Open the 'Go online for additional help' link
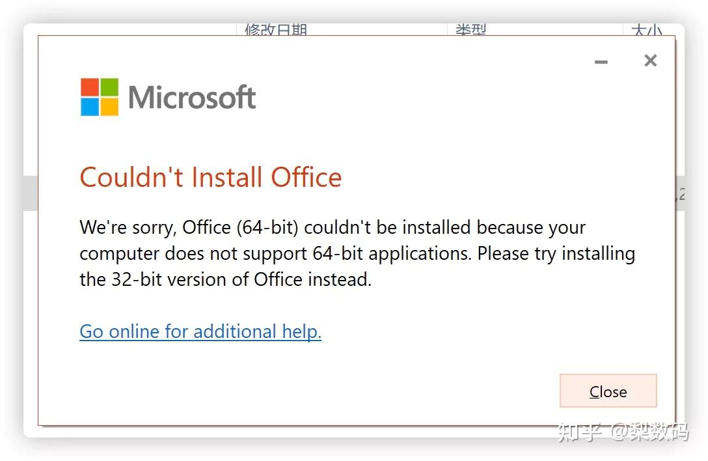The image size is (708, 461). [200, 331]
